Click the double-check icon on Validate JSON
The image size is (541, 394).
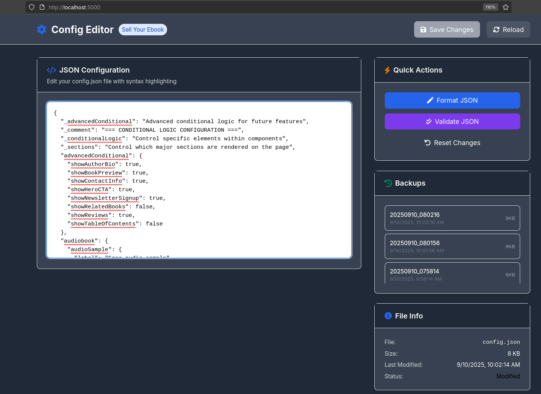click(x=429, y=121)
